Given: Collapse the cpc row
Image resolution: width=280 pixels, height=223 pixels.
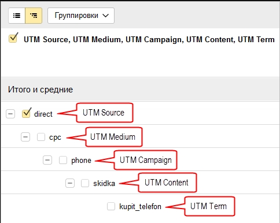Looking at the screenshot, I should (25, 137).
